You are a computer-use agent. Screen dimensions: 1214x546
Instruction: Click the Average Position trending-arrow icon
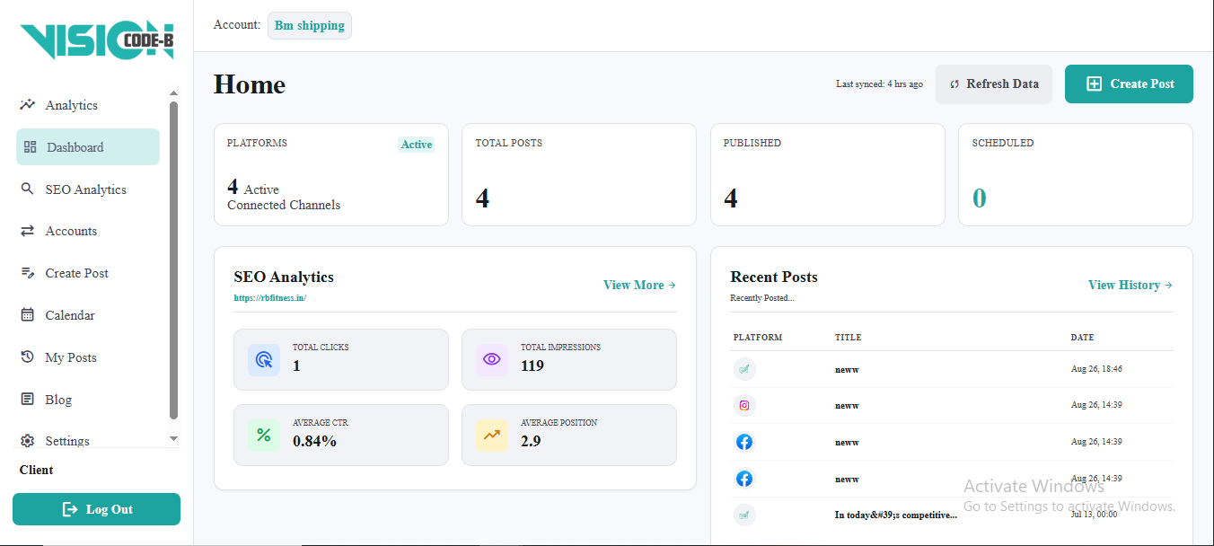tap(492, 435)
